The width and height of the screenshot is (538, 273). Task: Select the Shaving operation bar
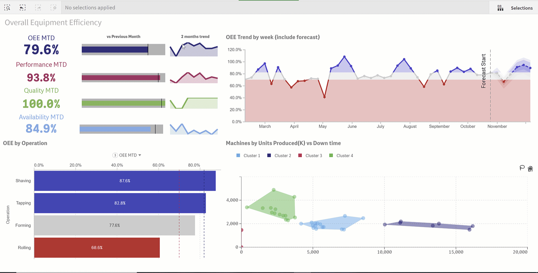[x=124, y=181]
